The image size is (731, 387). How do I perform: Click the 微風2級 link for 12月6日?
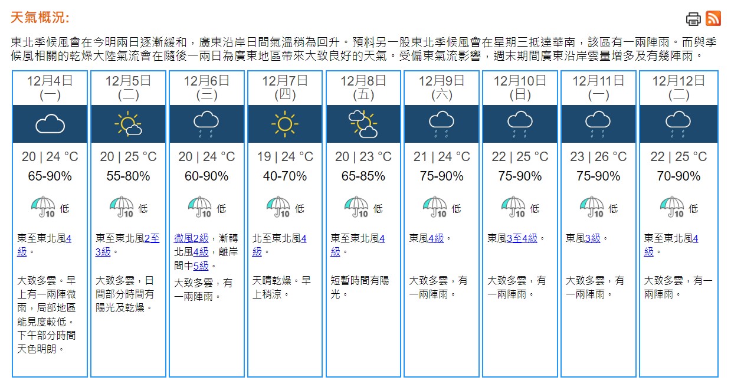coord(191,239)
